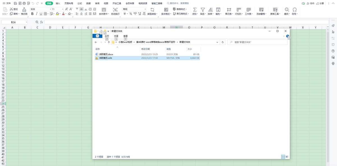Click the Format Painter (格式刷) icon
This screenshot has width=337, height=166.
pos(24,10)
